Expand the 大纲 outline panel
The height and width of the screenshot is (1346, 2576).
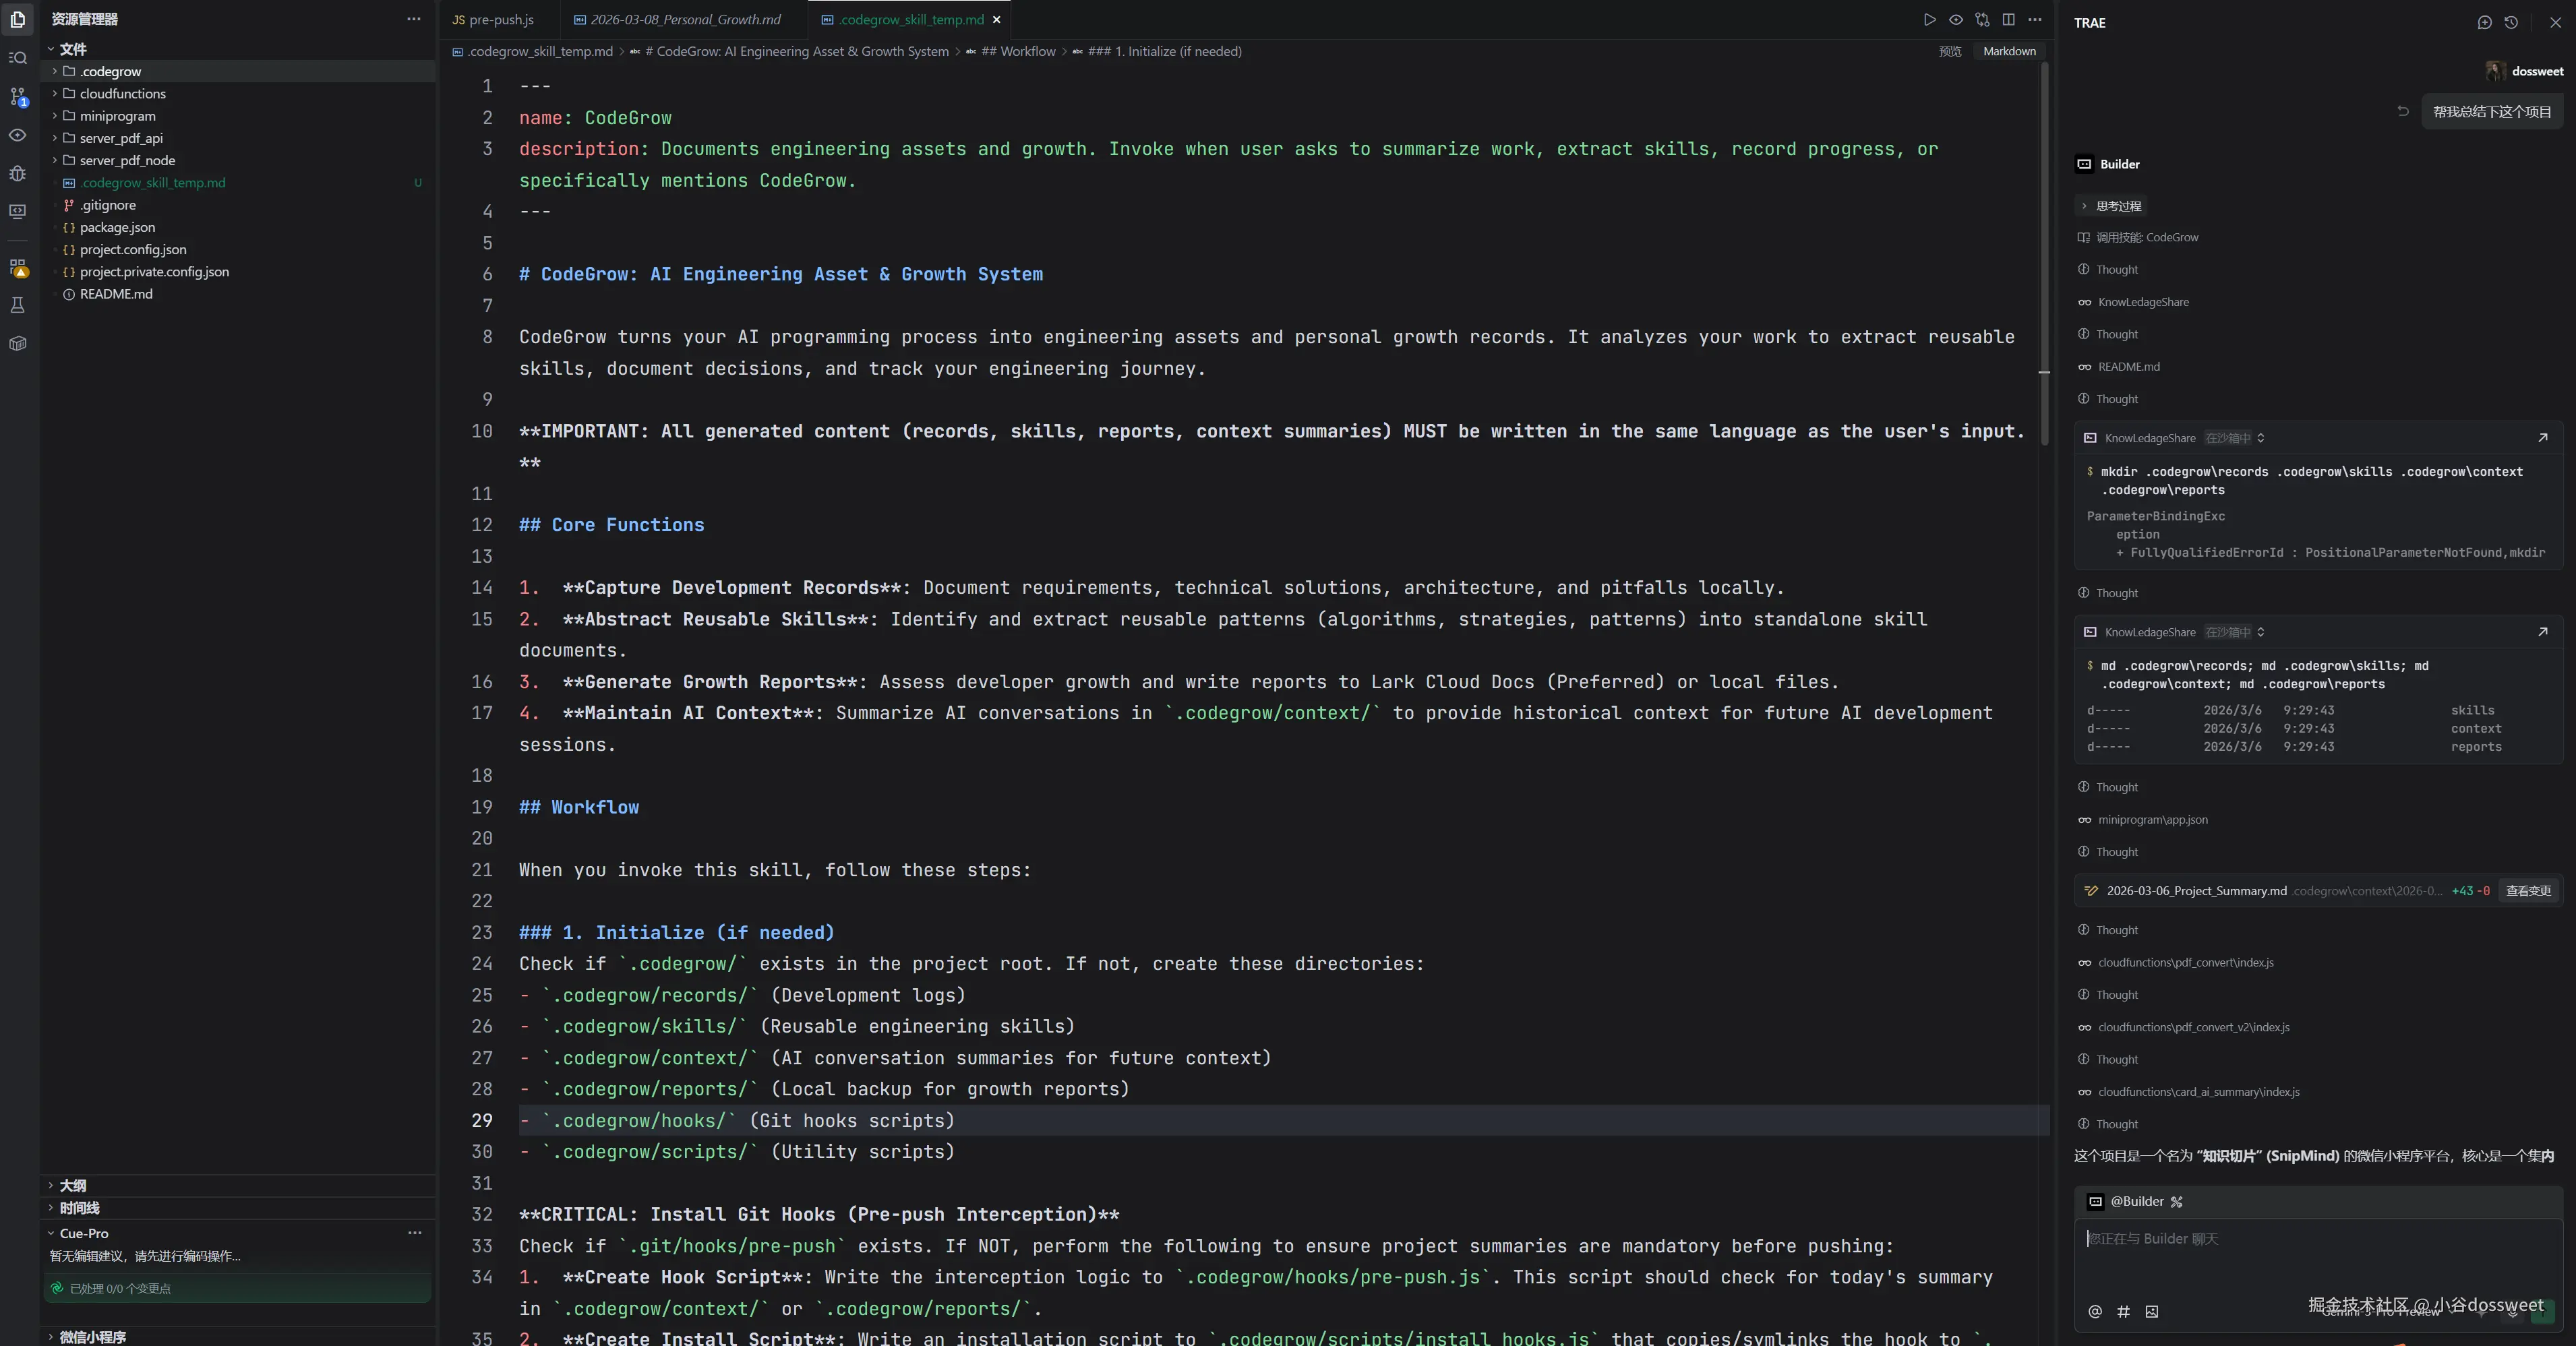point(72,1185)
